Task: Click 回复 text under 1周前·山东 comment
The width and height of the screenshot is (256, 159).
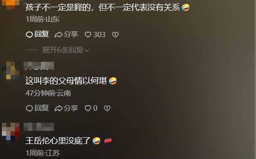Action: pyautogui.click(x=42, y=34)
